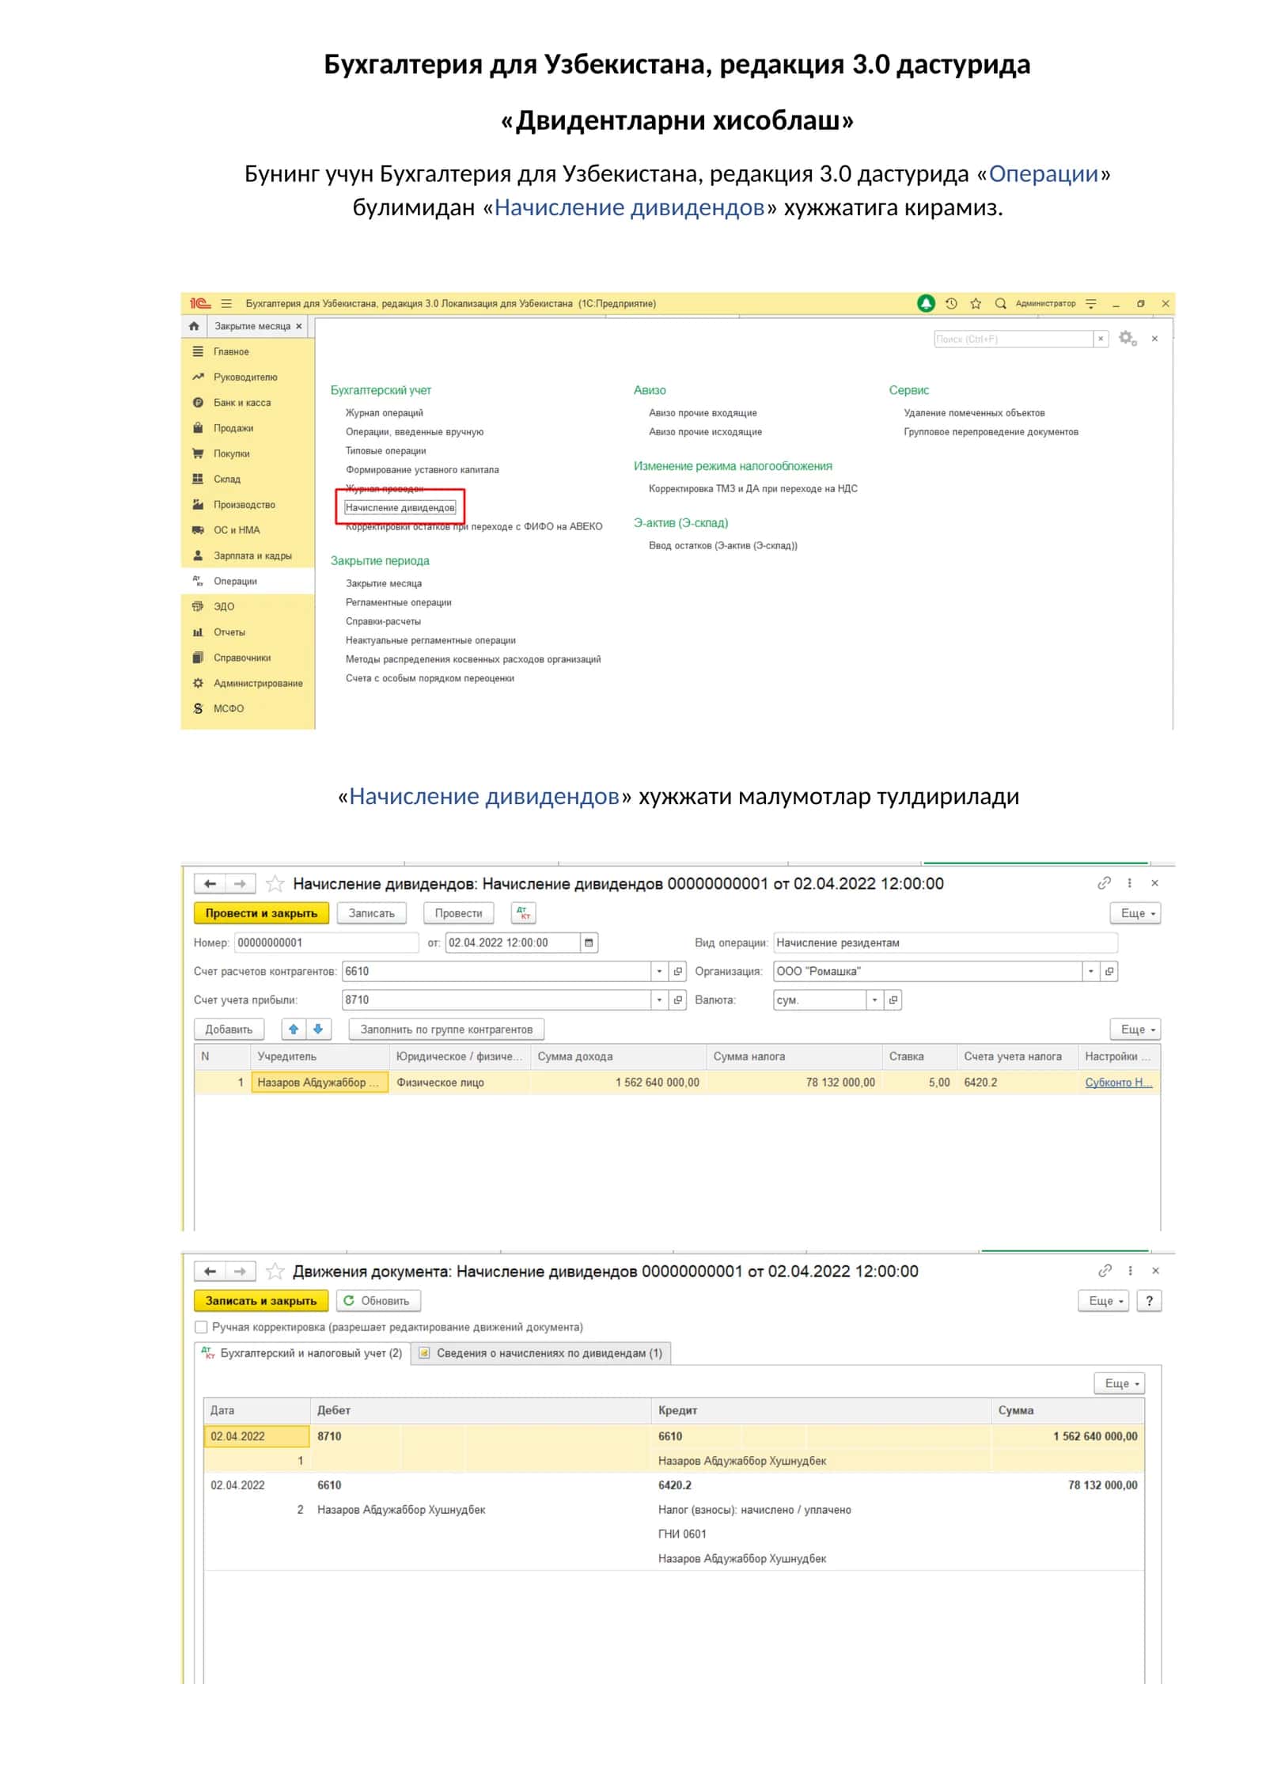Clear the Поиск (Ctrl+F) field
Screen dimensions: 1266x1790
[1100, 339]
